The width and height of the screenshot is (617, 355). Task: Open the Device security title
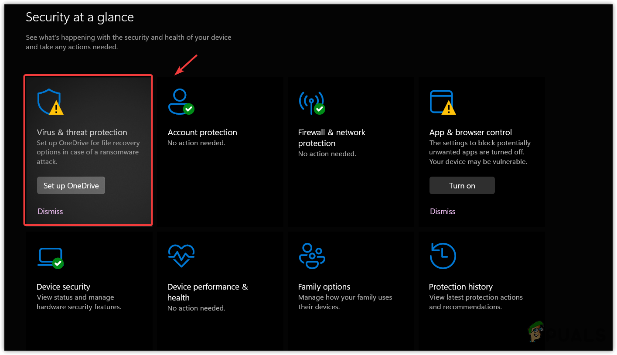coord(63,287)
